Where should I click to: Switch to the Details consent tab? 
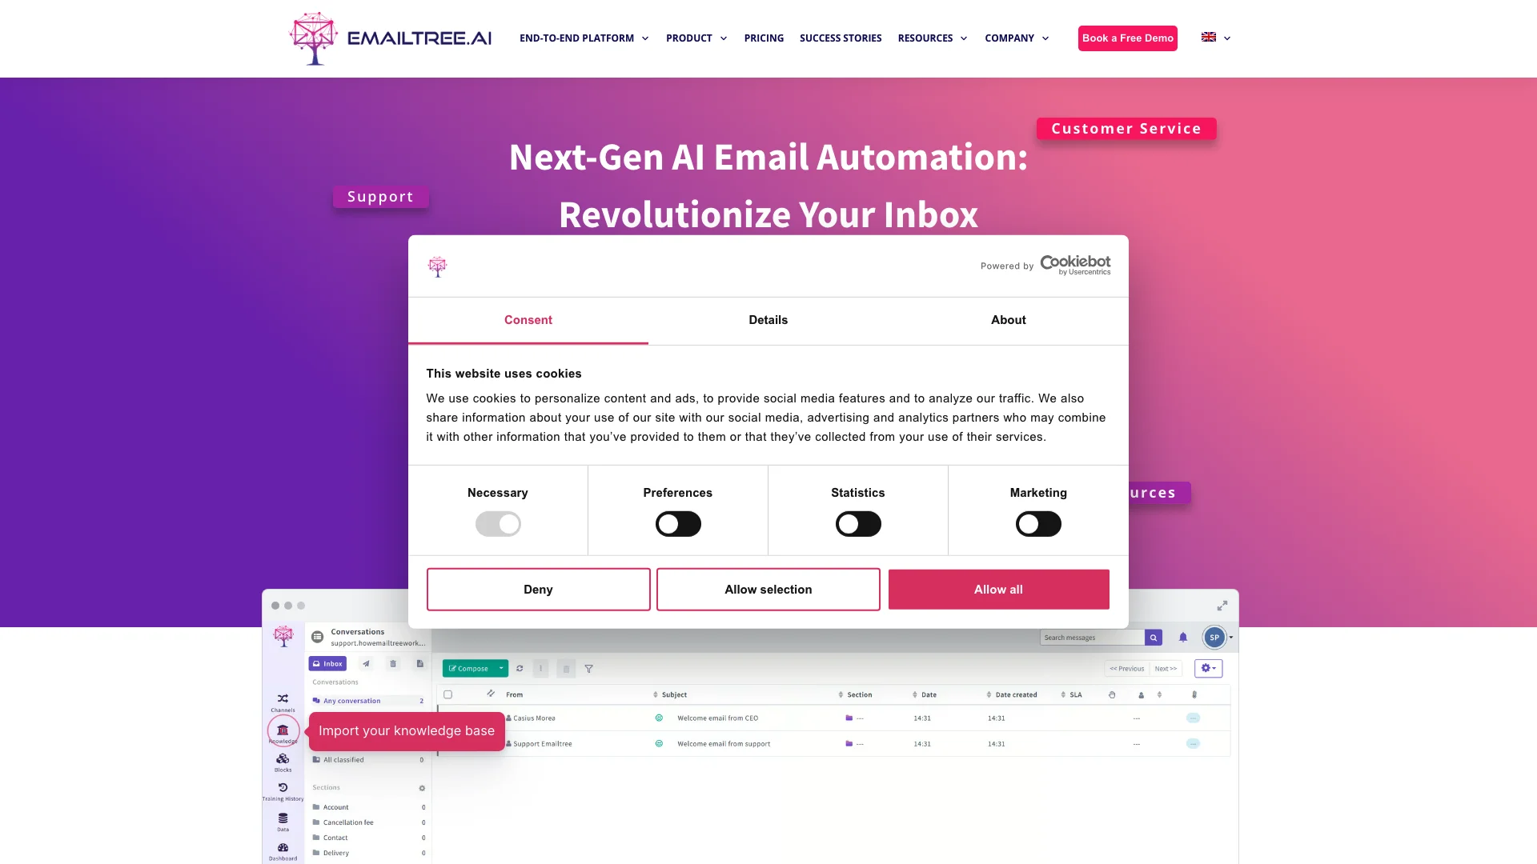(x=768, y=320)
